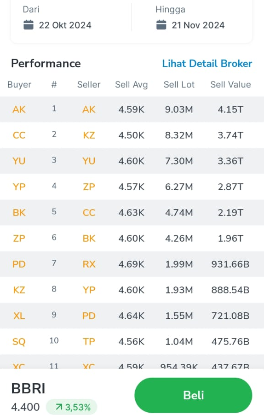Select seller broker ZP in row 4

pos(89,187)
